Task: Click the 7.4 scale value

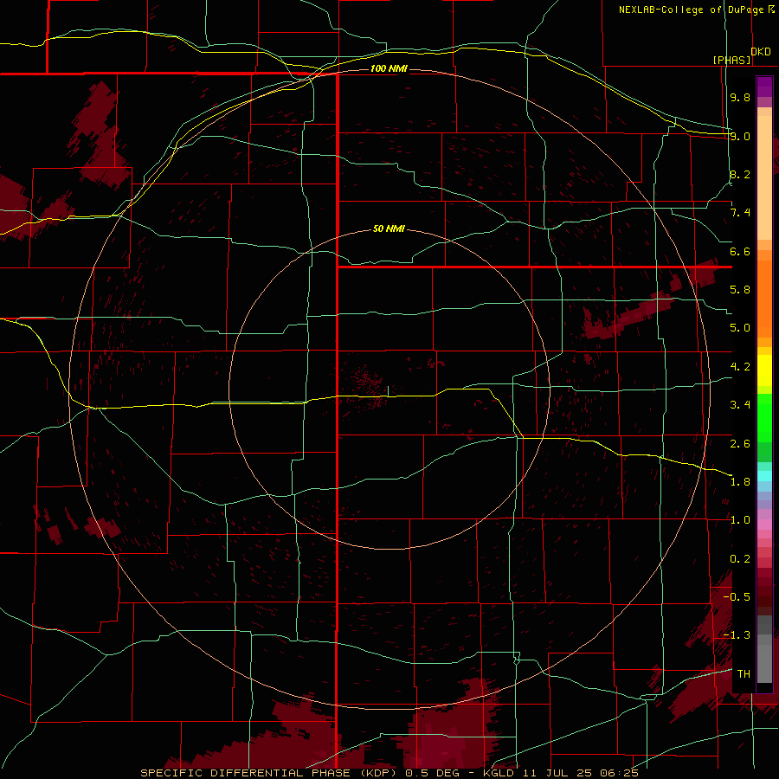Action: click(740, 213)
